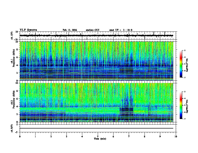Click the '-5' tick on ch.3(V) axis

(17, 132)
